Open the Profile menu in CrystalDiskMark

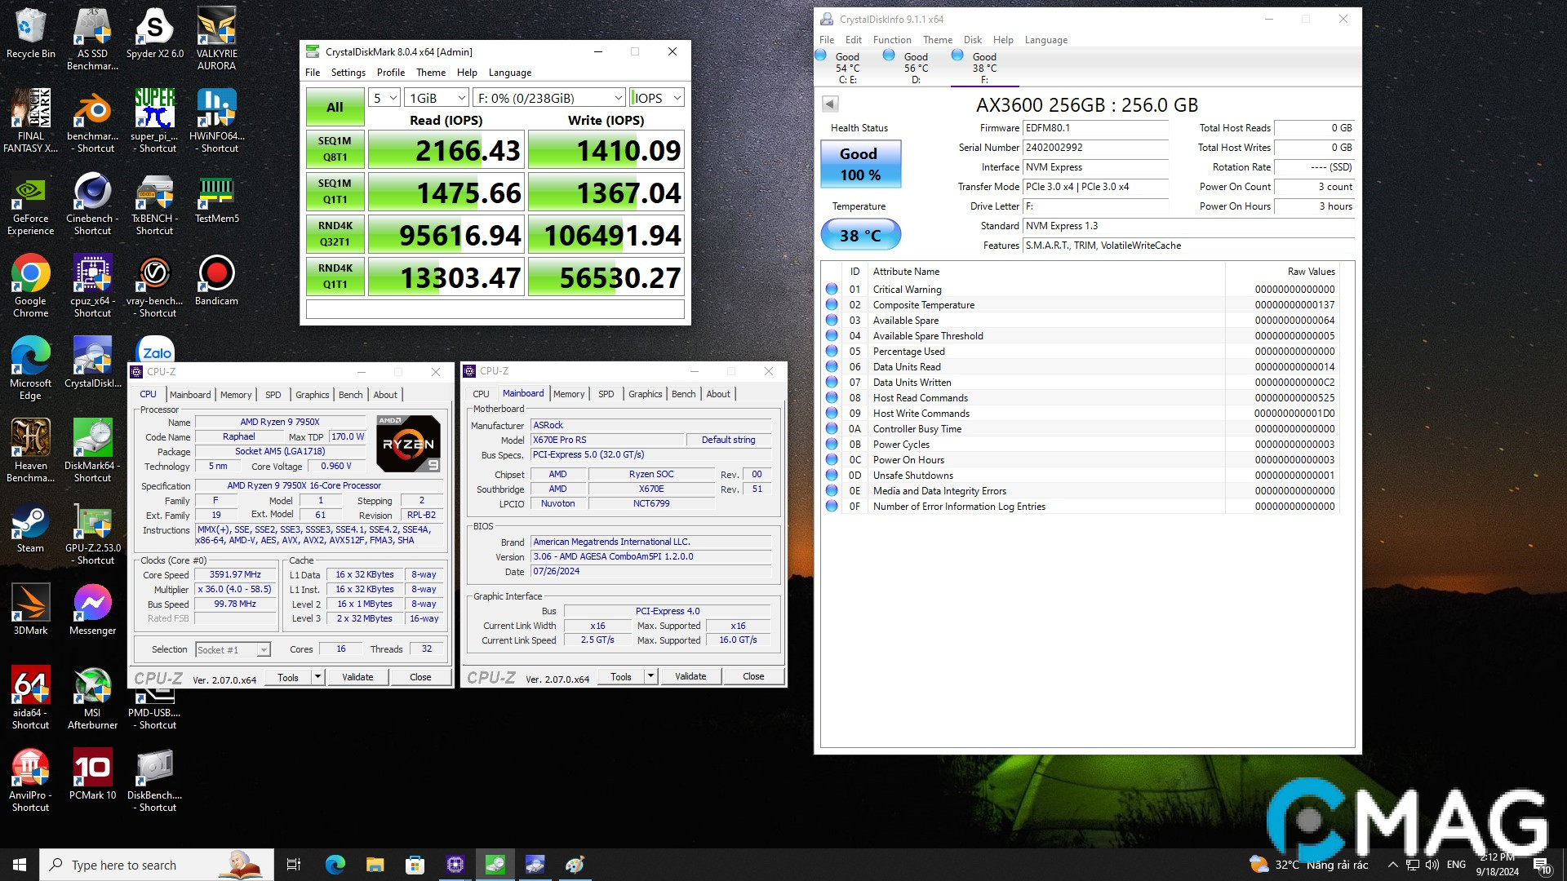coord(390,73)
